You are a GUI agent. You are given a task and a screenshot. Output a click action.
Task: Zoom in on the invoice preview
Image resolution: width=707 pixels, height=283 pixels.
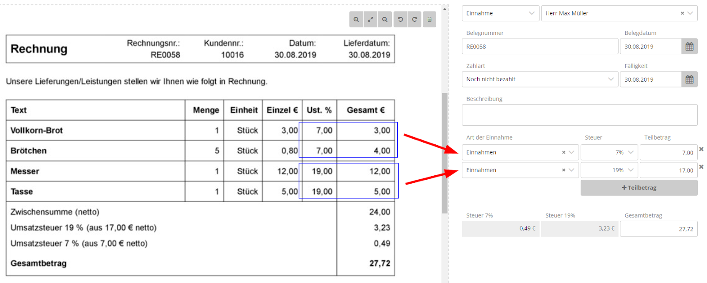356,19
